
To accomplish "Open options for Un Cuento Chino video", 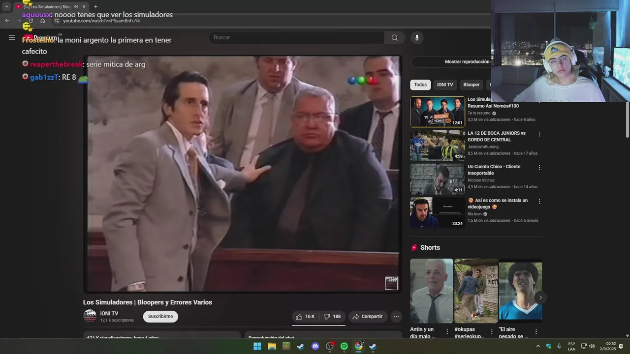I will point(539,168).
